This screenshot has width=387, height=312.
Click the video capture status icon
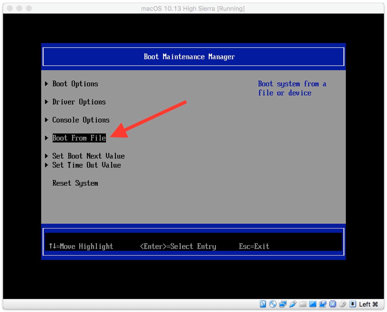(323, 304)
